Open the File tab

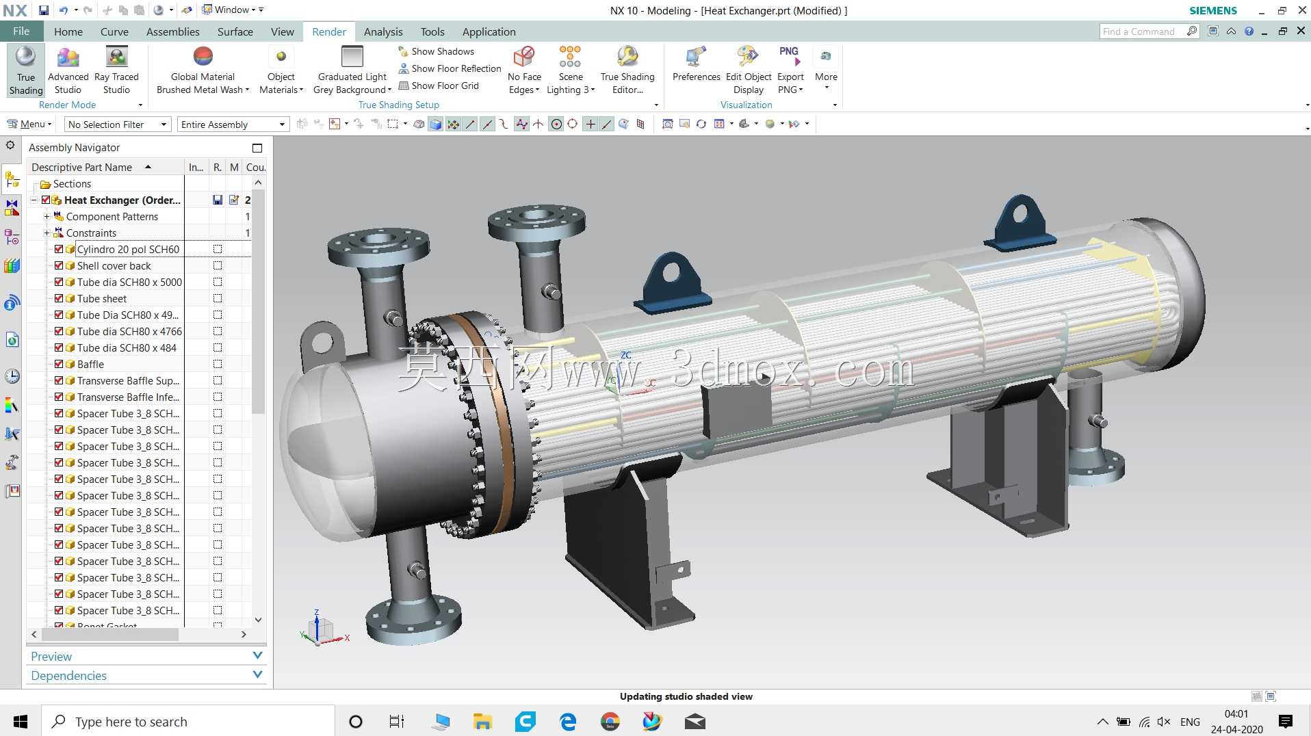(21, 31)
